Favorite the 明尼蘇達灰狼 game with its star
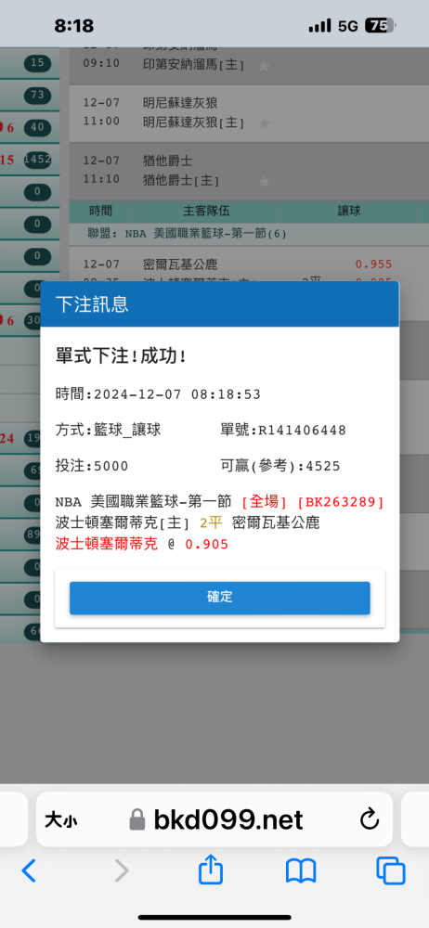429x928 pixels. (x=264, y=123)
